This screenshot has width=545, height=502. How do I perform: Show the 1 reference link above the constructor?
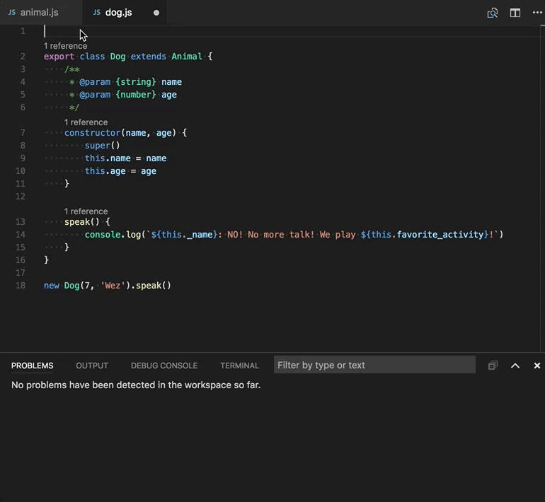86,122
